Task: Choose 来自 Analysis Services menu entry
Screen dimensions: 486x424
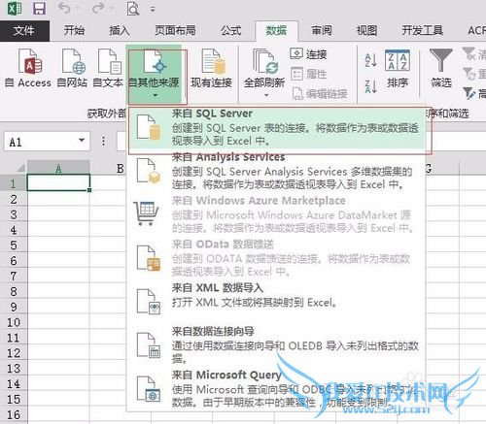Action: 276,171
